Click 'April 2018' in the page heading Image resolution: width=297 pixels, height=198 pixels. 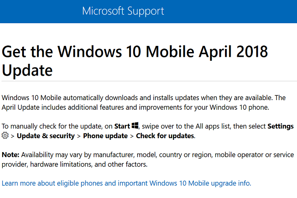pos(233,52)
